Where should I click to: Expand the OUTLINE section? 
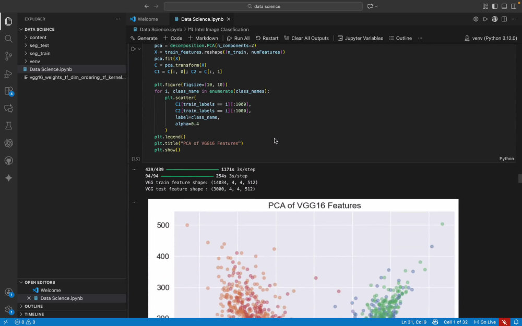(x=72, y=306)
